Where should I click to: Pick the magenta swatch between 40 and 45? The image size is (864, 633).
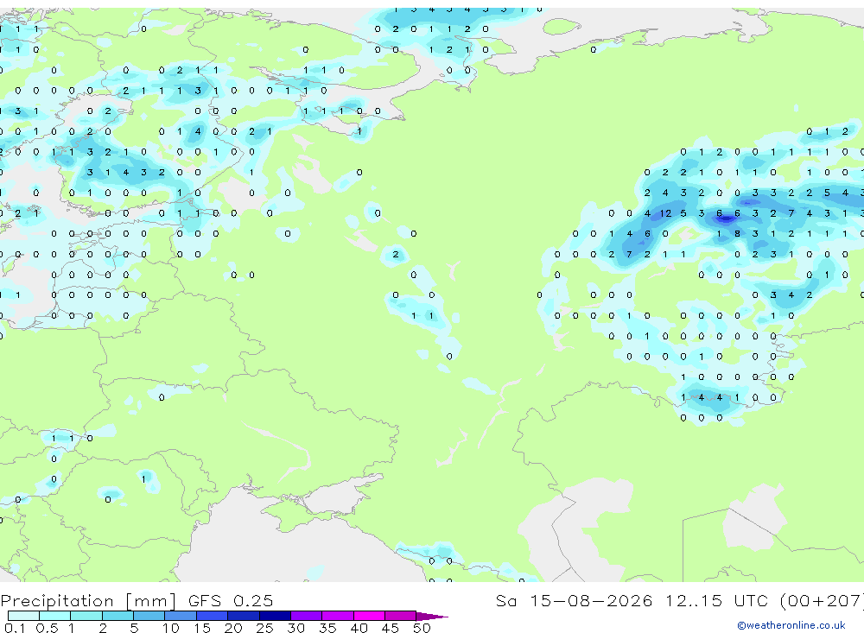click(369, 616)
